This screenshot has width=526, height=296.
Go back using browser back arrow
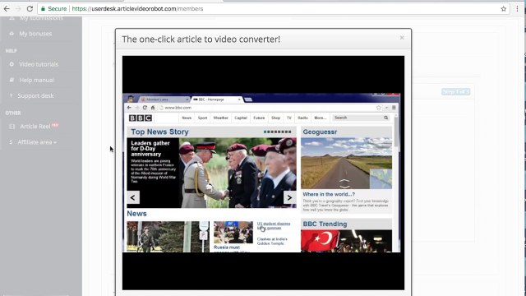[7, 9]
